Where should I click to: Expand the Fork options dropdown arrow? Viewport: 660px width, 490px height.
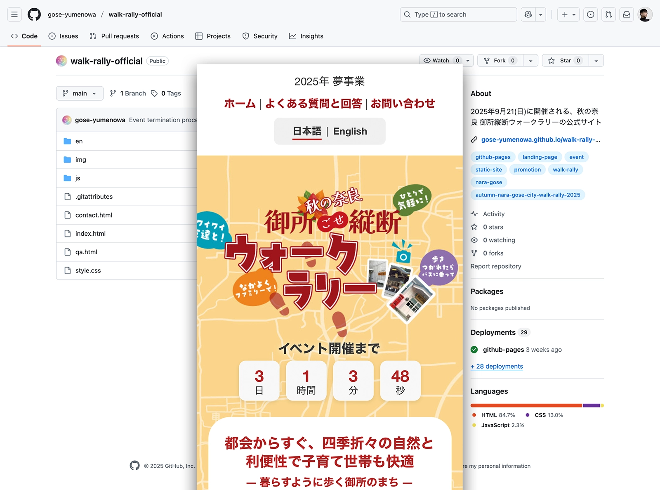pos(530,61)
